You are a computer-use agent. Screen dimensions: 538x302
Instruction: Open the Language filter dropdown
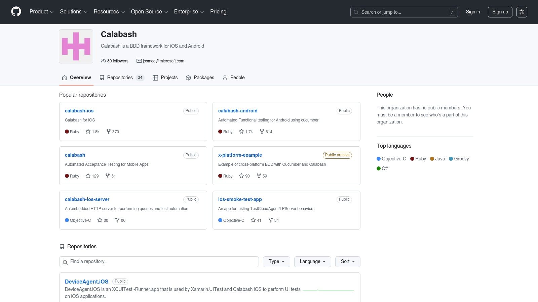click(x=313, y=262)
